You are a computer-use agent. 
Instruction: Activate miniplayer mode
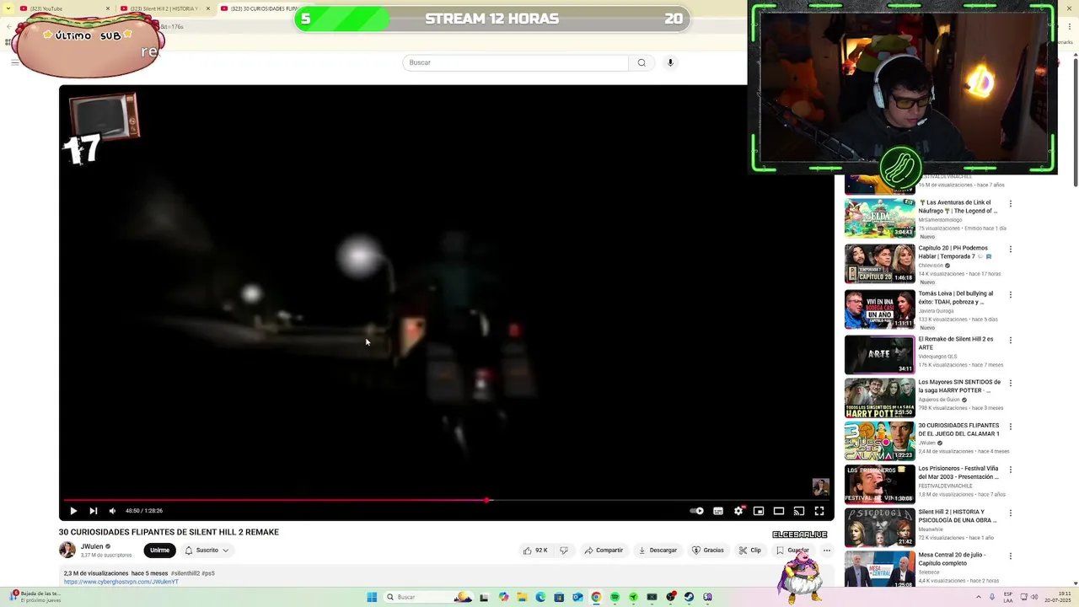[759, 511]
